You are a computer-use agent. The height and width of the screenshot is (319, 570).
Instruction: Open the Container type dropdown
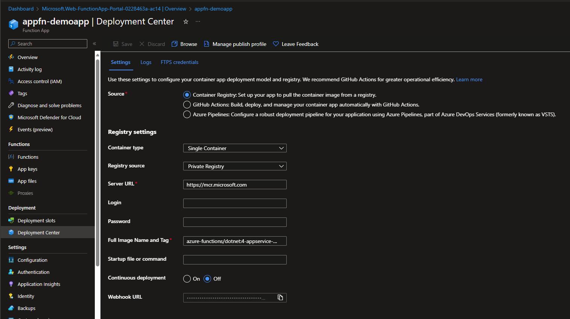pyautogui.click(x=235, y=148)
